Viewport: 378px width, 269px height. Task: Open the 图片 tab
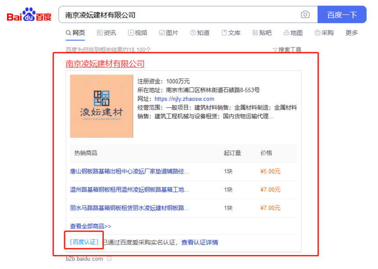click(169, 33)
